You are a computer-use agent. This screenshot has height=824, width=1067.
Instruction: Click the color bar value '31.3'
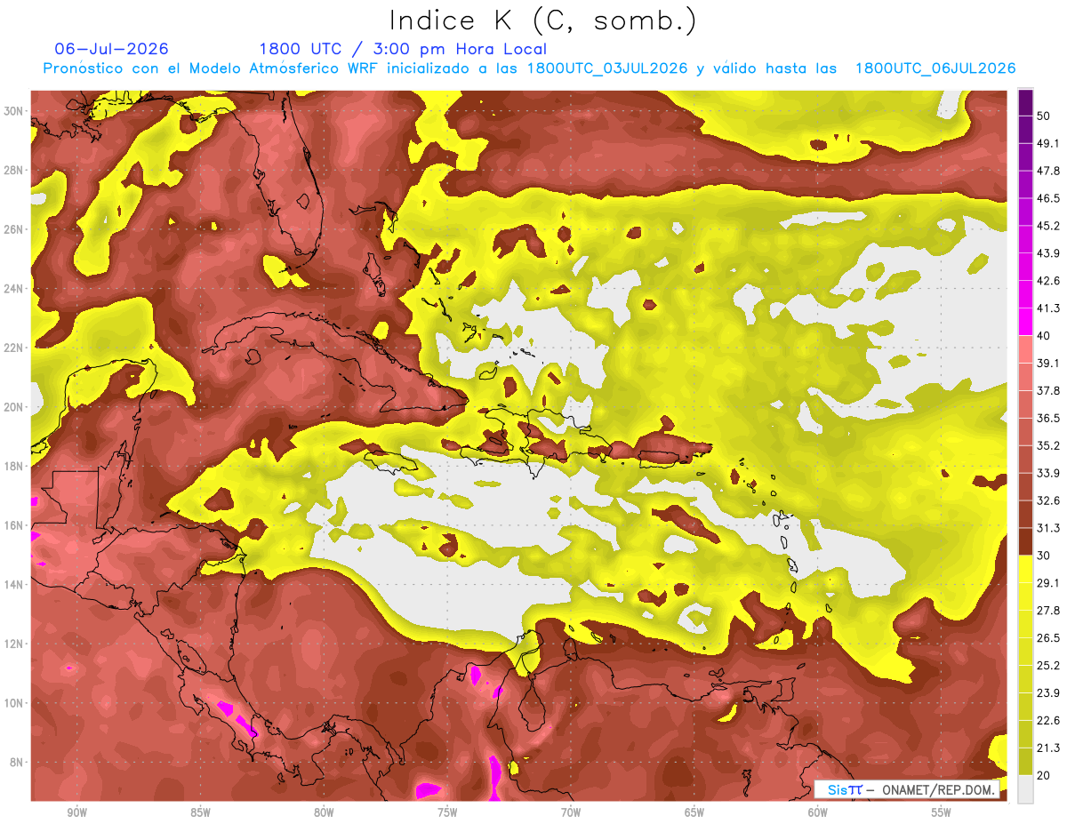pos(1048,528)
